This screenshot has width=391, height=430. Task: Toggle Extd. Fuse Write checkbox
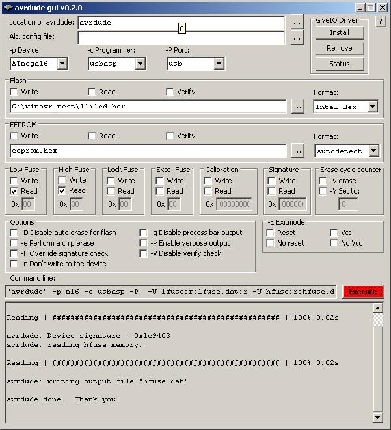point(159,181)
